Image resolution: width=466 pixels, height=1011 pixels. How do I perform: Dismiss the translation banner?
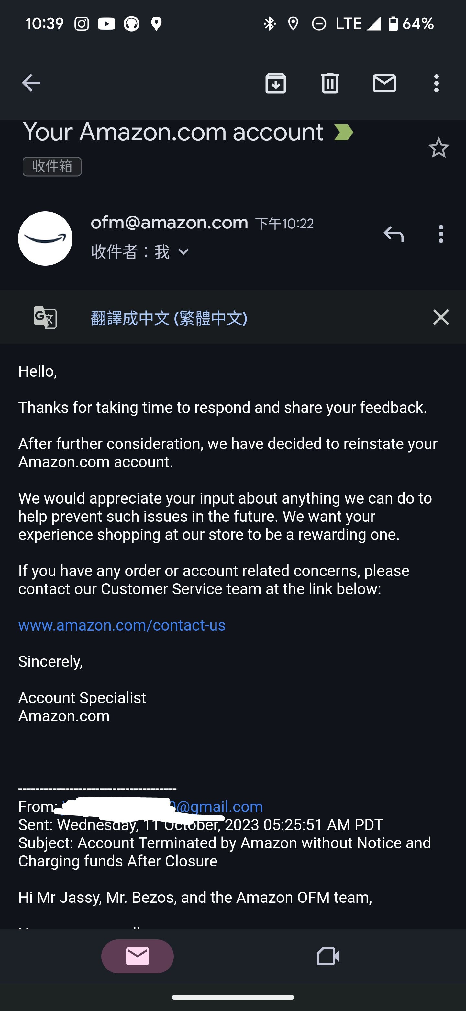tap(441, 317)
